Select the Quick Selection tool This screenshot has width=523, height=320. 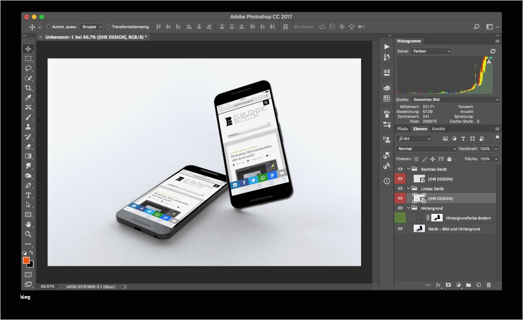(29, 78)
